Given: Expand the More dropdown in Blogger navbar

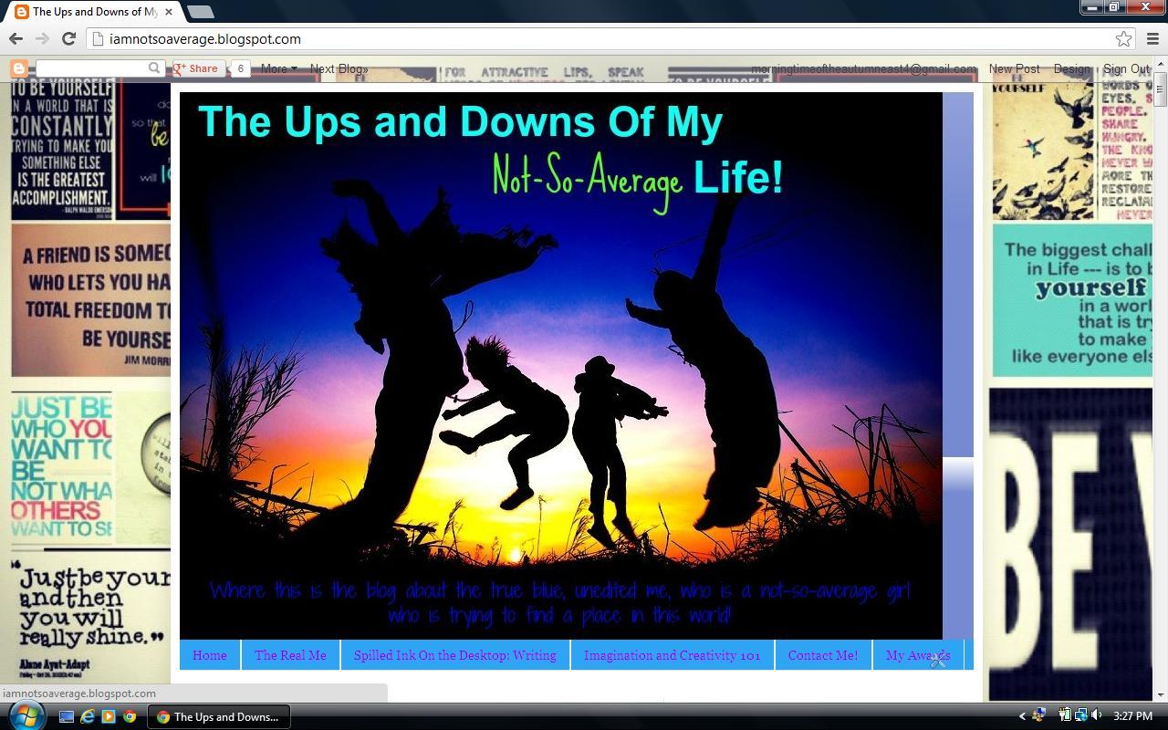Looking at the screenshot, I should pyautogui.click(x=278, y=68).
